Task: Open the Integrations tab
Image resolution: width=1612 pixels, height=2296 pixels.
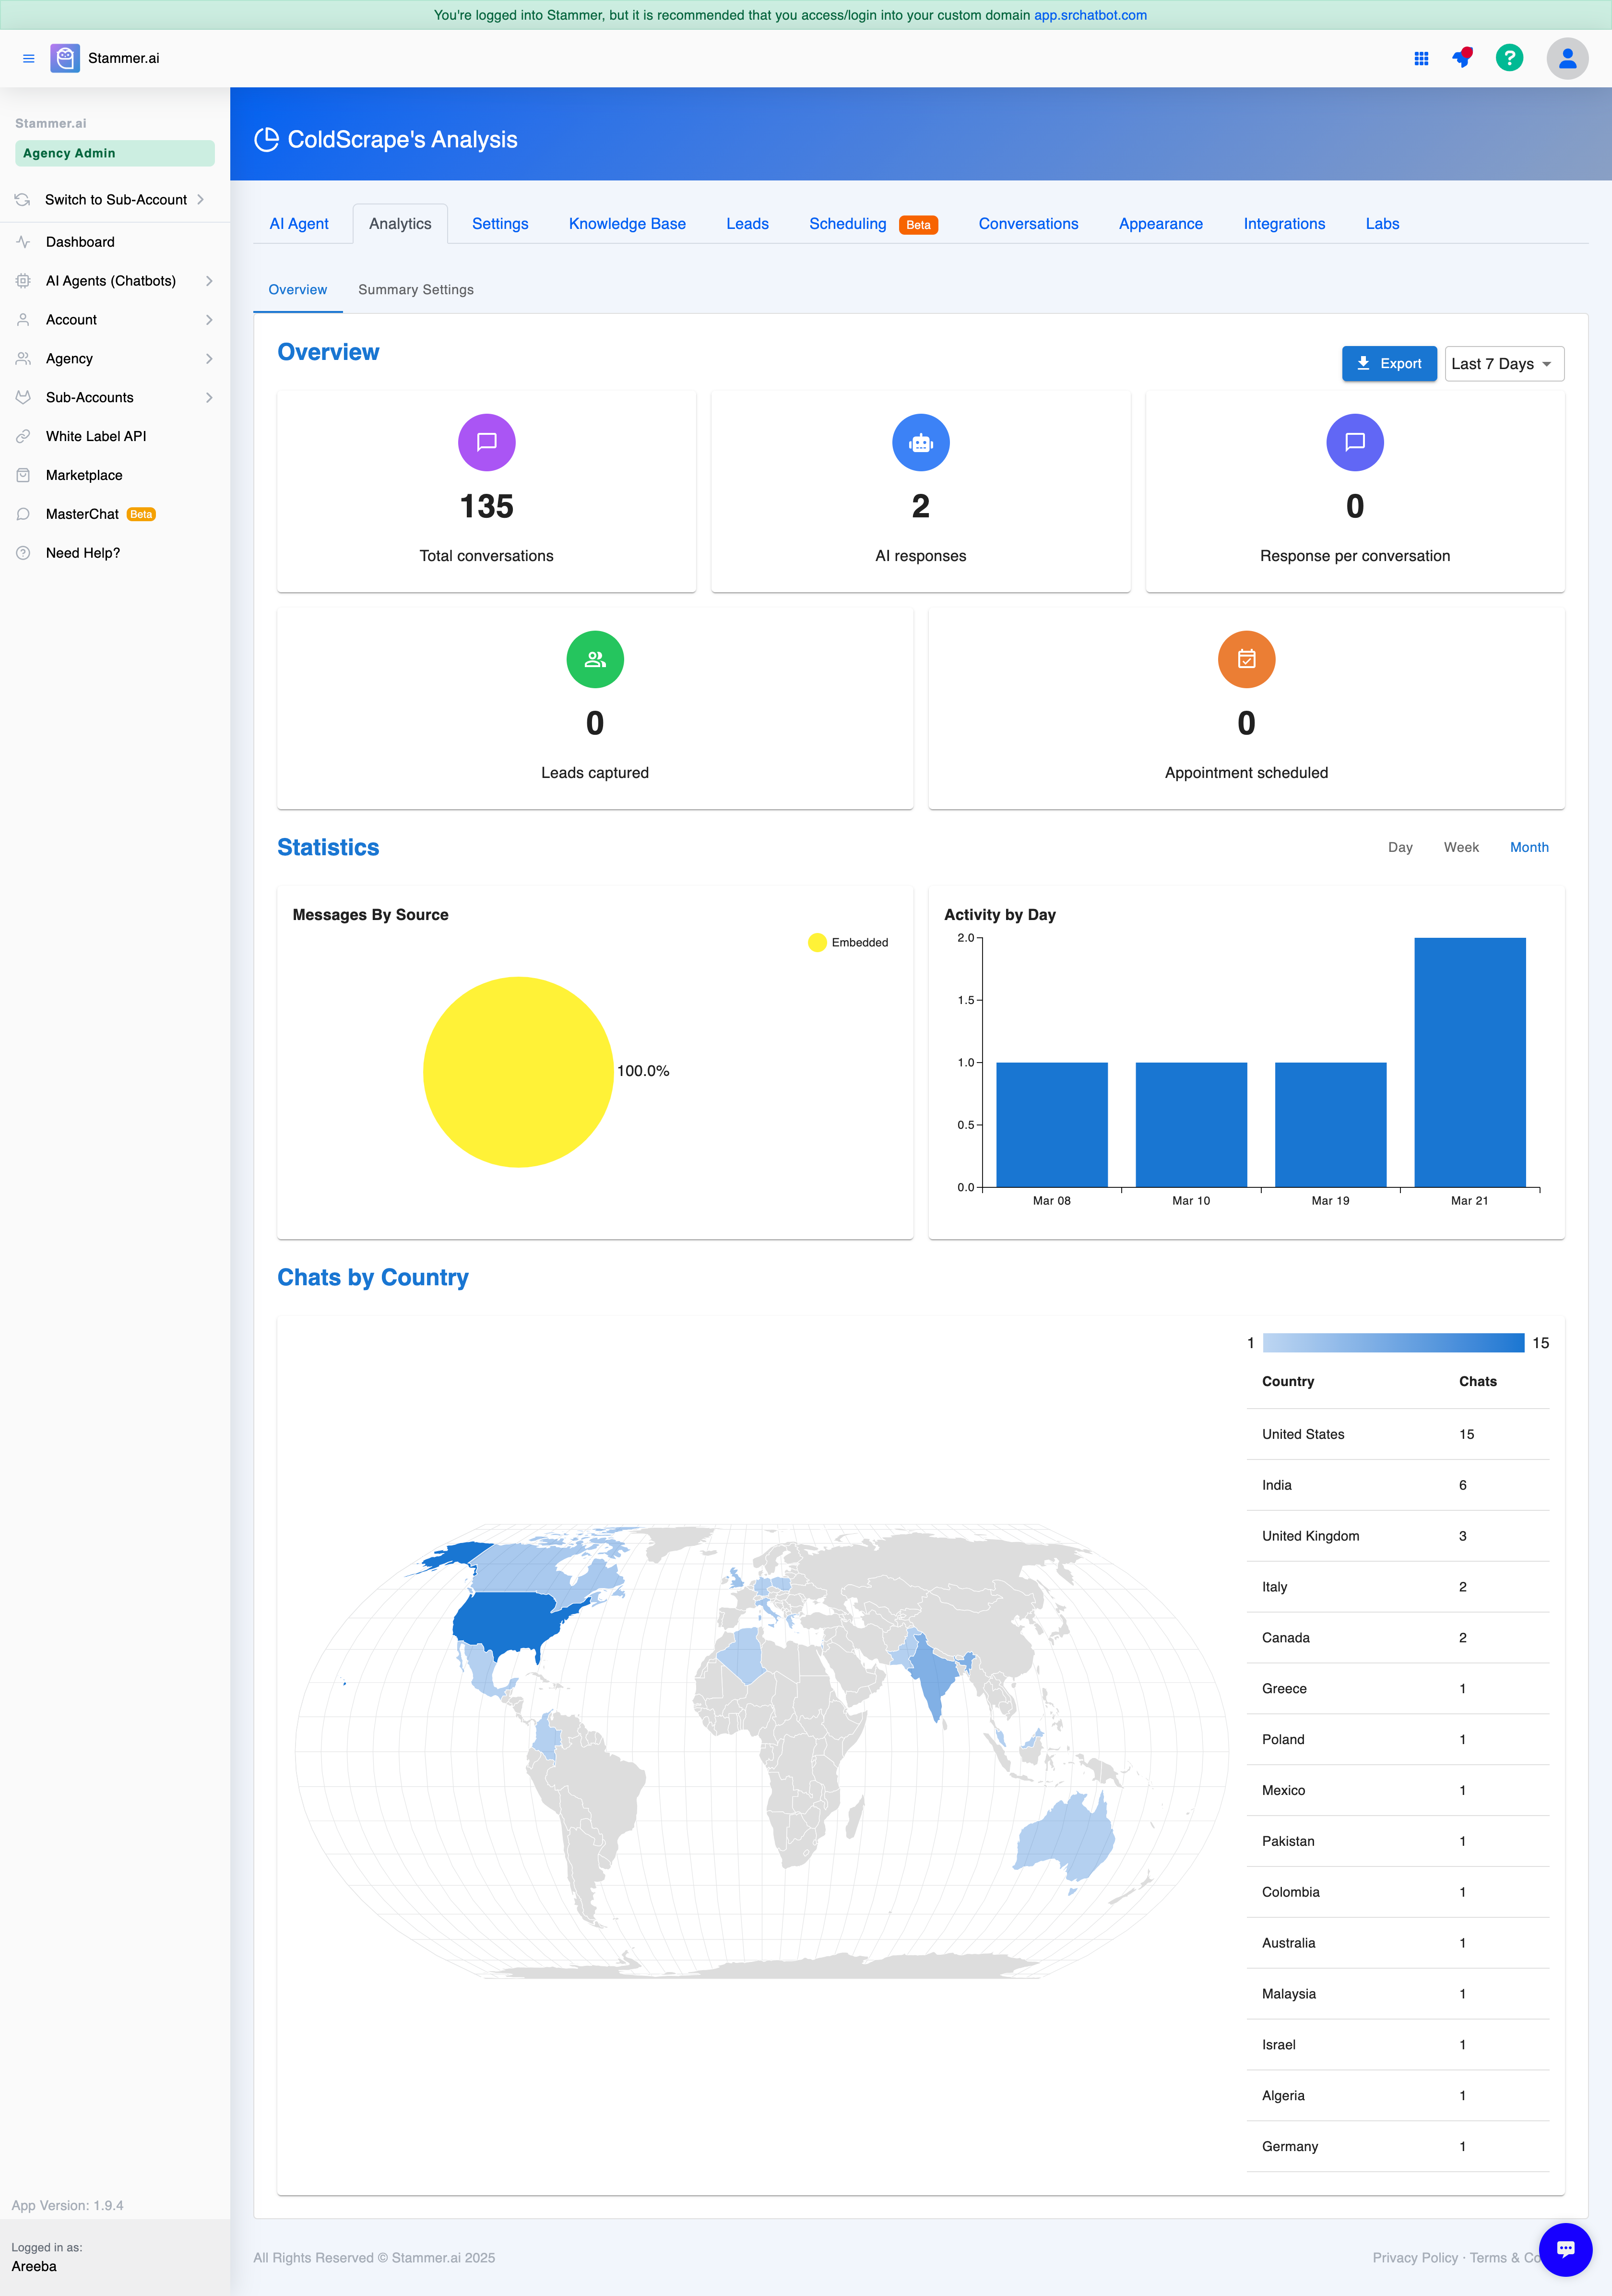Action: pos(1284,224)
